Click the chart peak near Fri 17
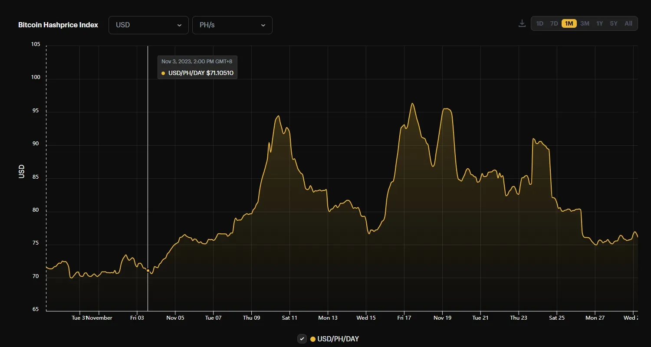Viewport: 651px width, 347px height. [x=412, y=104]
